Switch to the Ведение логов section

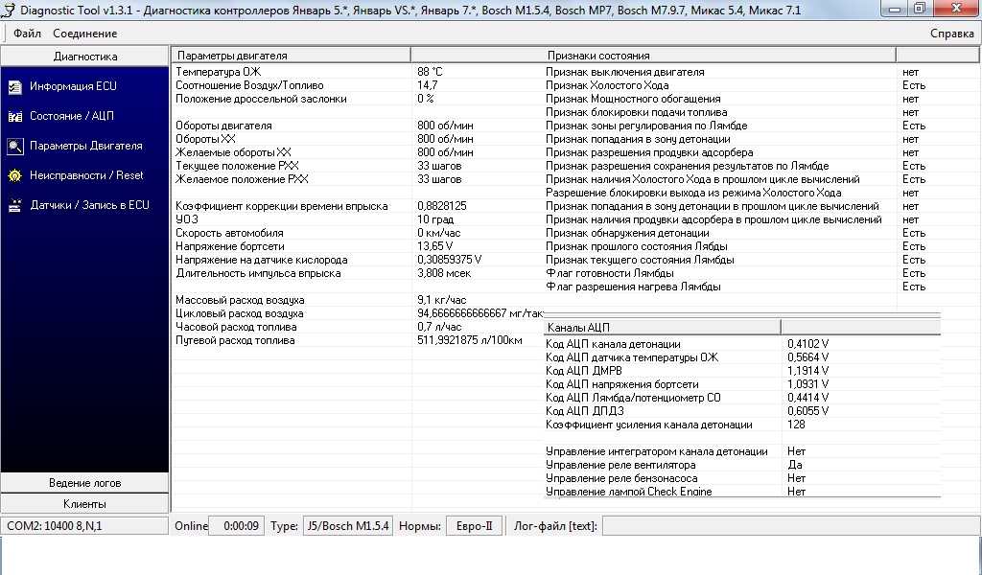[x=84, y=483]
